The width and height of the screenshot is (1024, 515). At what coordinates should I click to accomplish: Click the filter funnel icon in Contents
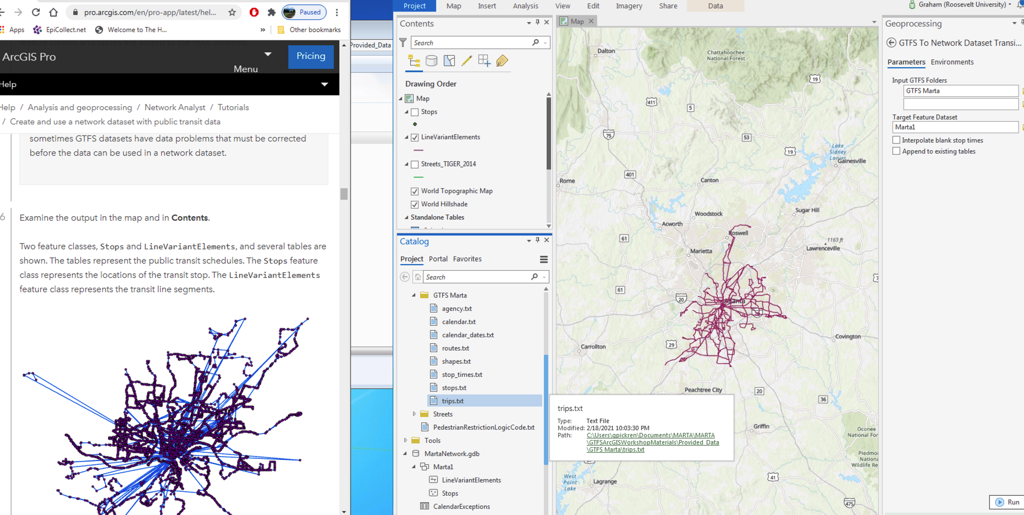403,42
